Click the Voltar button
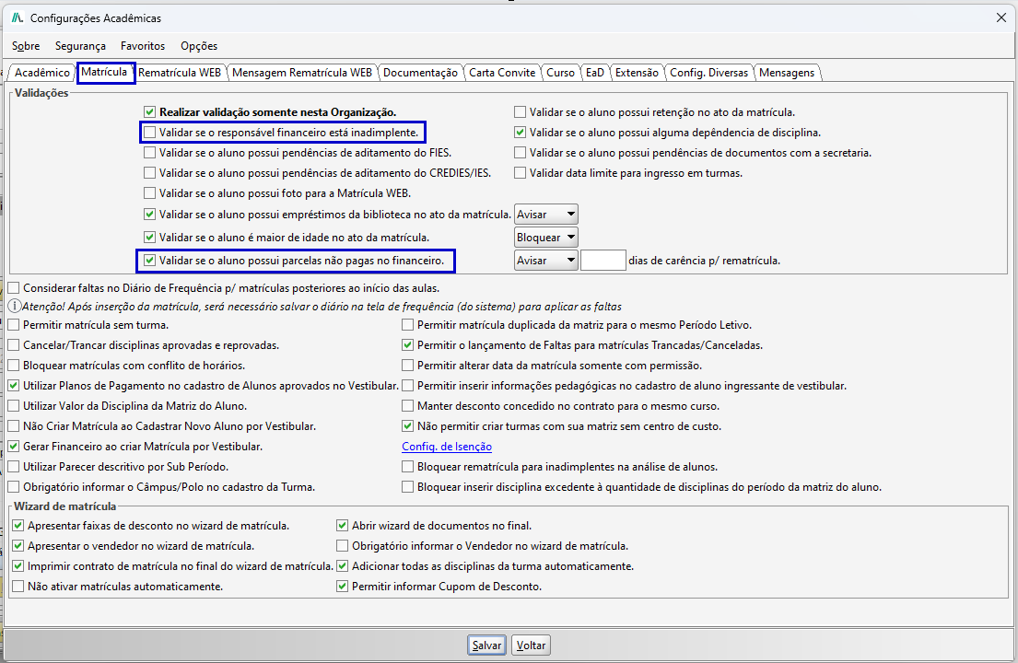This screenshot has height=663, width=1018. [x=531, y=645]
